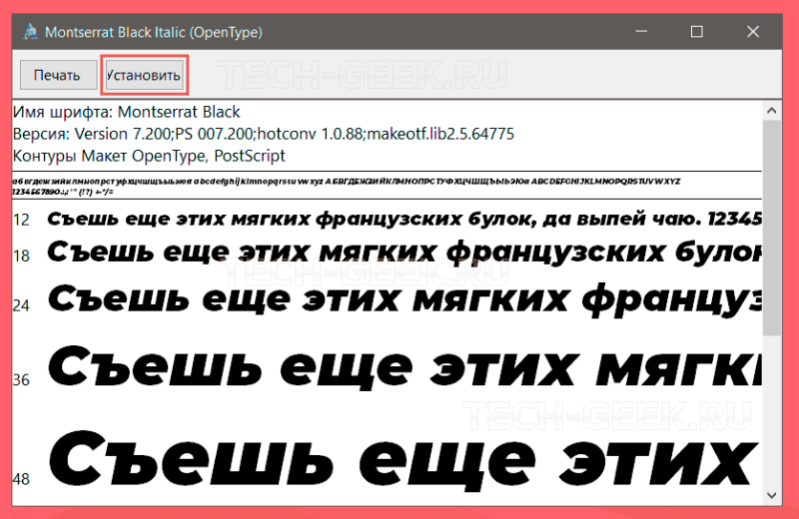Click the 48-point sample text line
The height and width of the screenshot is (519, 799).
click(404, 461)
